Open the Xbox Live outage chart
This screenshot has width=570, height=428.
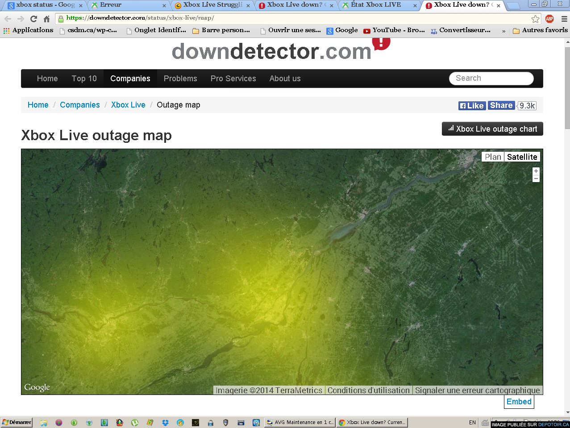pos(492,129)
